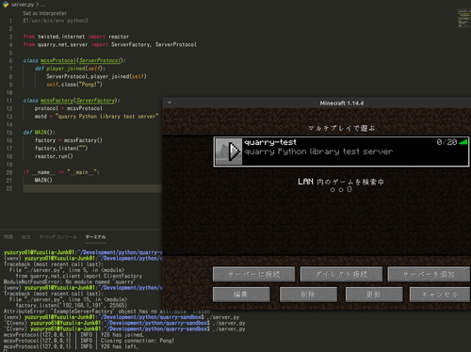Open the 問題 panel tab
This screenshot has height=352, width=471.
coord(8,237)
